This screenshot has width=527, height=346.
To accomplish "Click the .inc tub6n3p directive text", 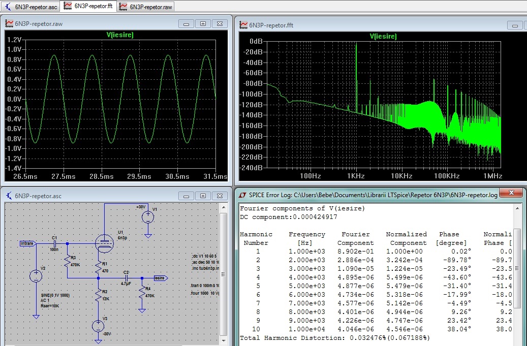I will [205, 268].
